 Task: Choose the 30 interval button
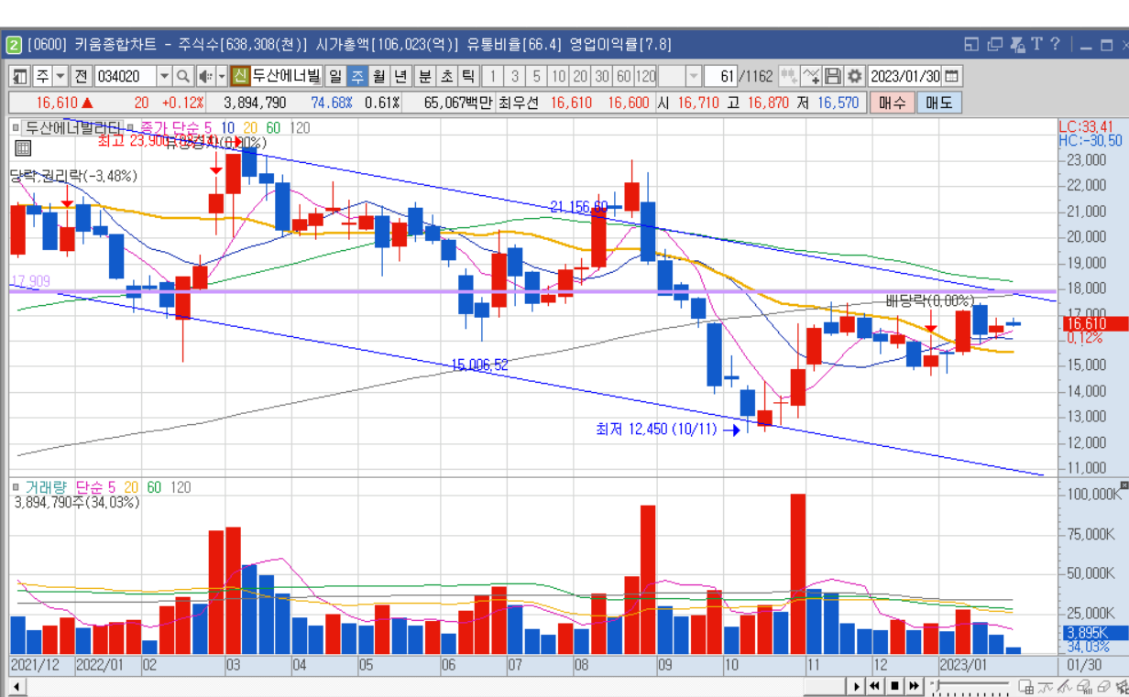(602, 76)
